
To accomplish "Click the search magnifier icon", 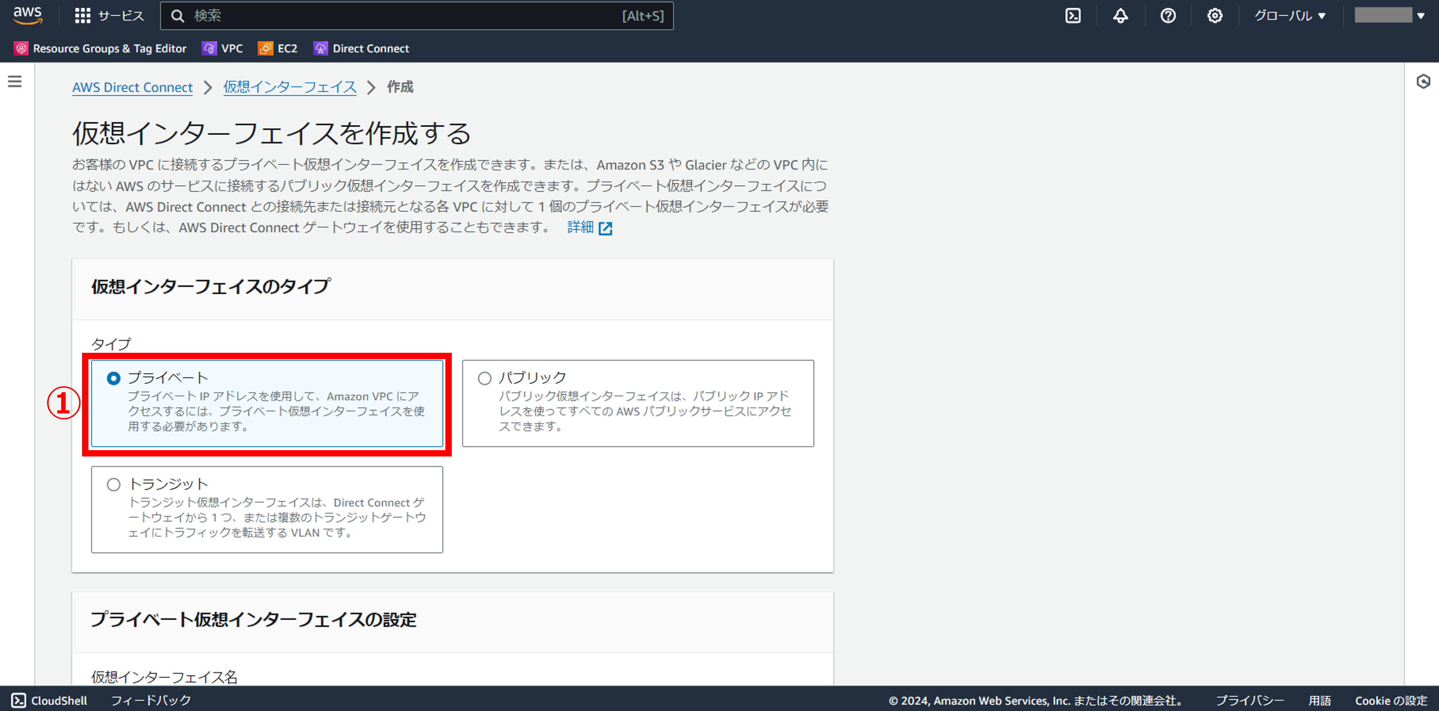I will 178,16.
